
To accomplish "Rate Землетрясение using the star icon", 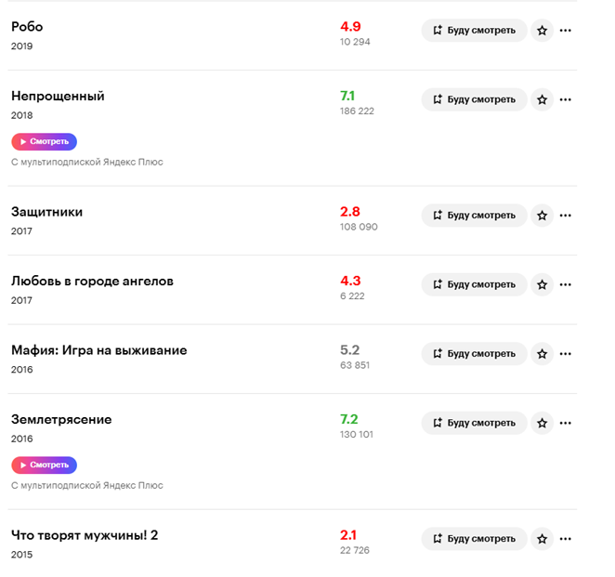I will [x=543, y=423].
